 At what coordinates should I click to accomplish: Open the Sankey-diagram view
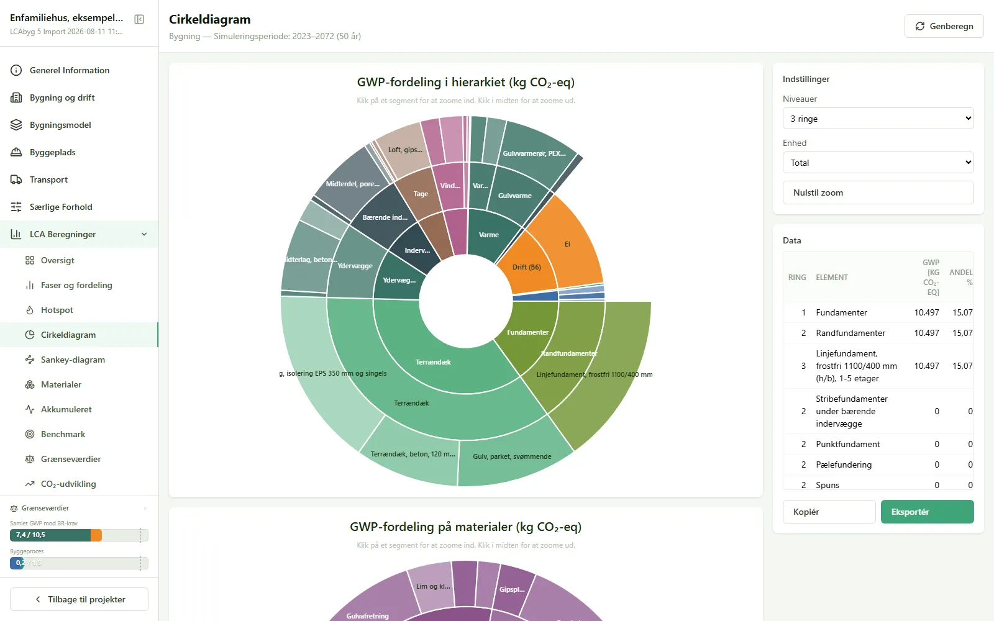(x=79, y=360)
